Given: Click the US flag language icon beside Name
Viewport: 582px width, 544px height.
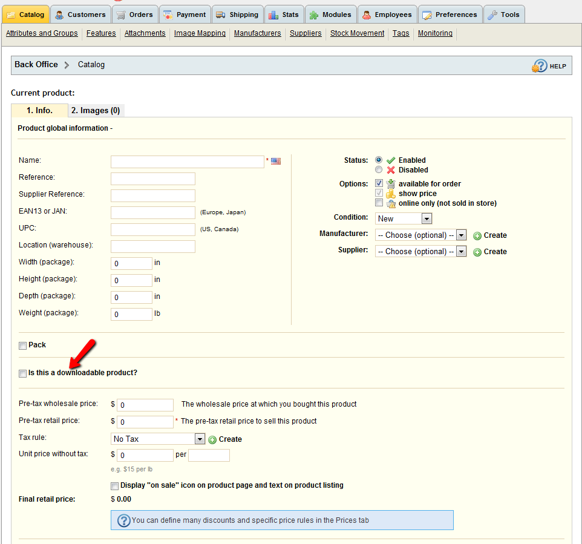Looking at the screenshot, I should click(276, 161).
